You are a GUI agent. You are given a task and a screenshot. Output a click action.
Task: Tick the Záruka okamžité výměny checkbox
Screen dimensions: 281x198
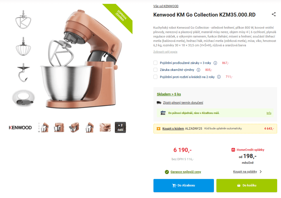155,70
